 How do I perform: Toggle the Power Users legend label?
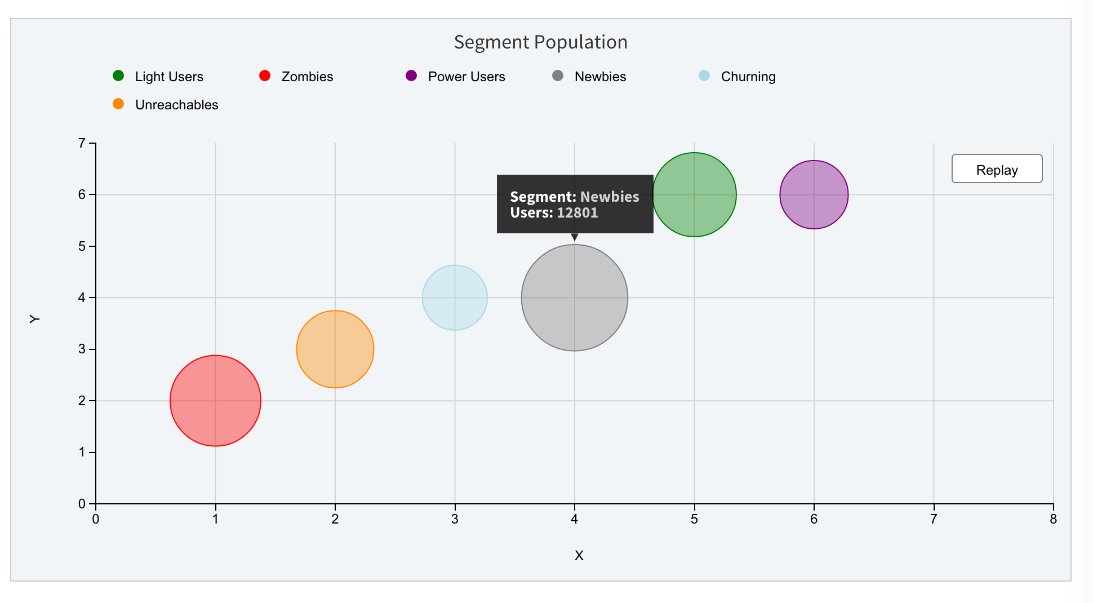click(x=466, y=77)
